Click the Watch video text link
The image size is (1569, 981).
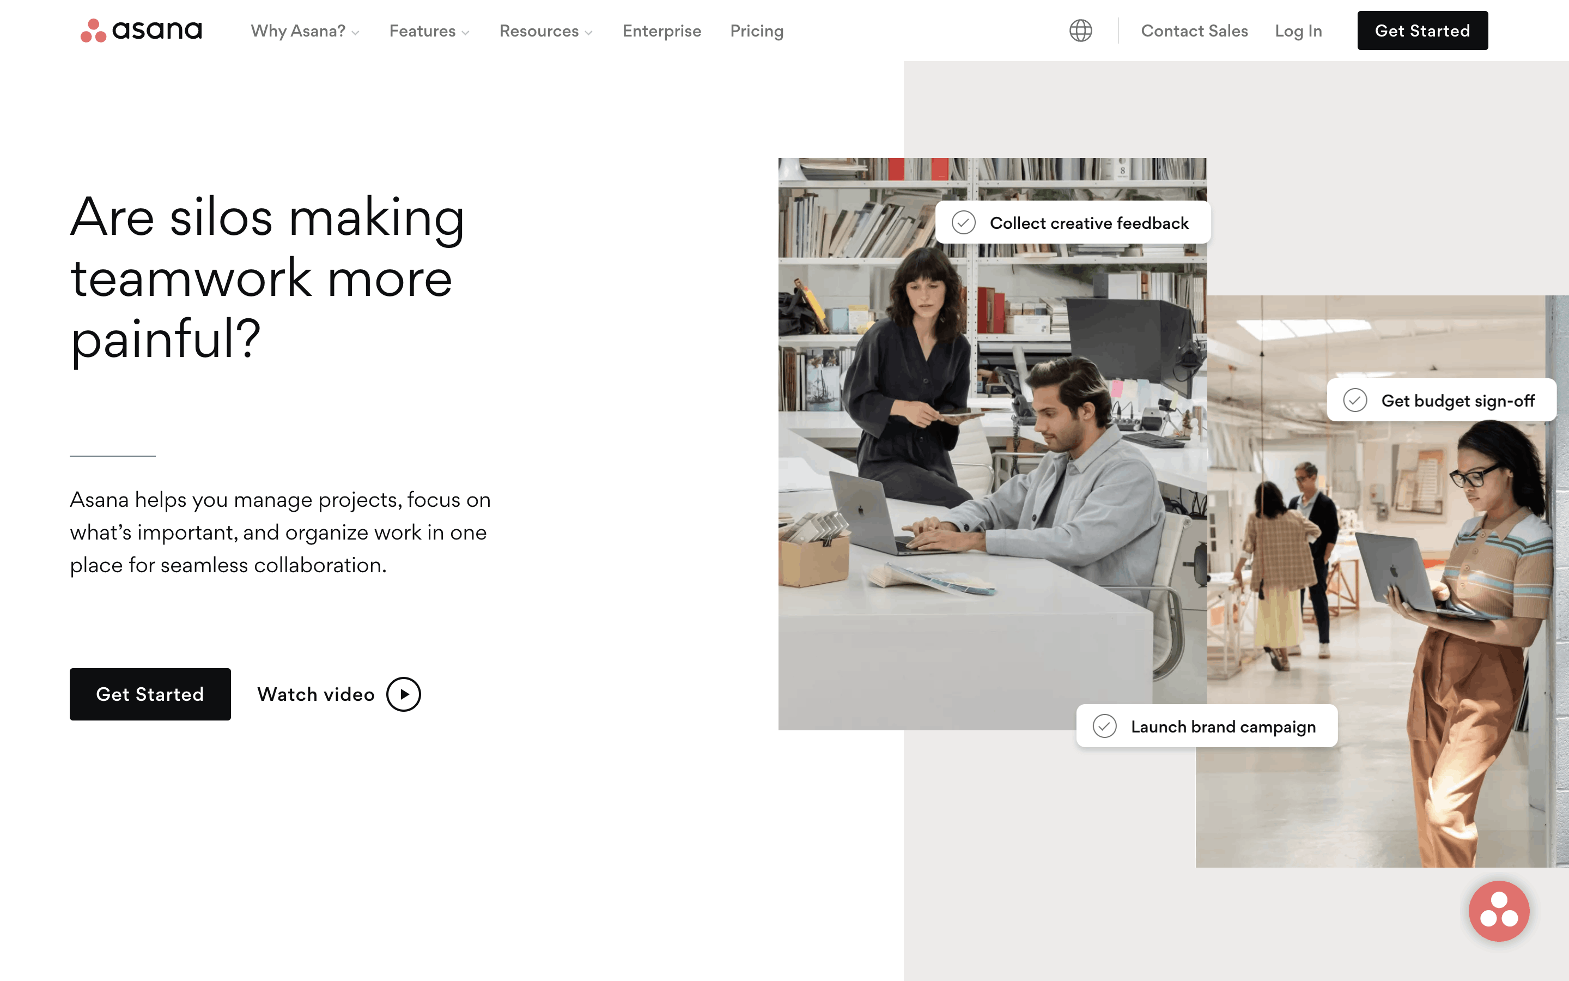(x=316, y=694)
